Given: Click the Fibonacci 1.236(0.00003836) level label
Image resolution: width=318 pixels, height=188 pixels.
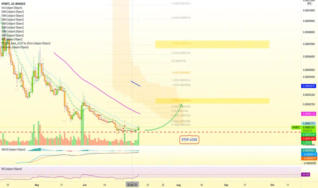Looking at the screenshot, I should [181, 85].
